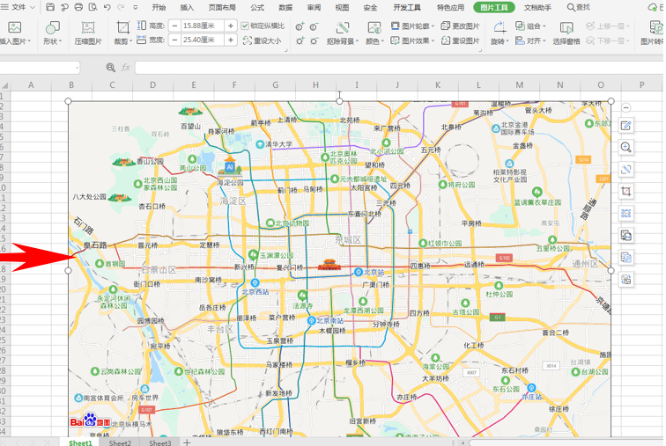
Task: Open the 插入图片 dropdown
Action: [14, 41]
